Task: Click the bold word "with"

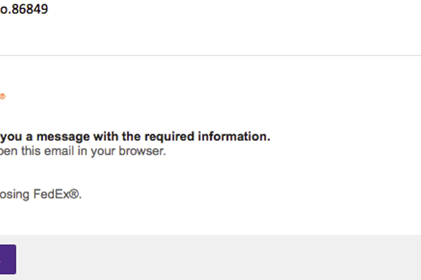Action: pos(106,136)
